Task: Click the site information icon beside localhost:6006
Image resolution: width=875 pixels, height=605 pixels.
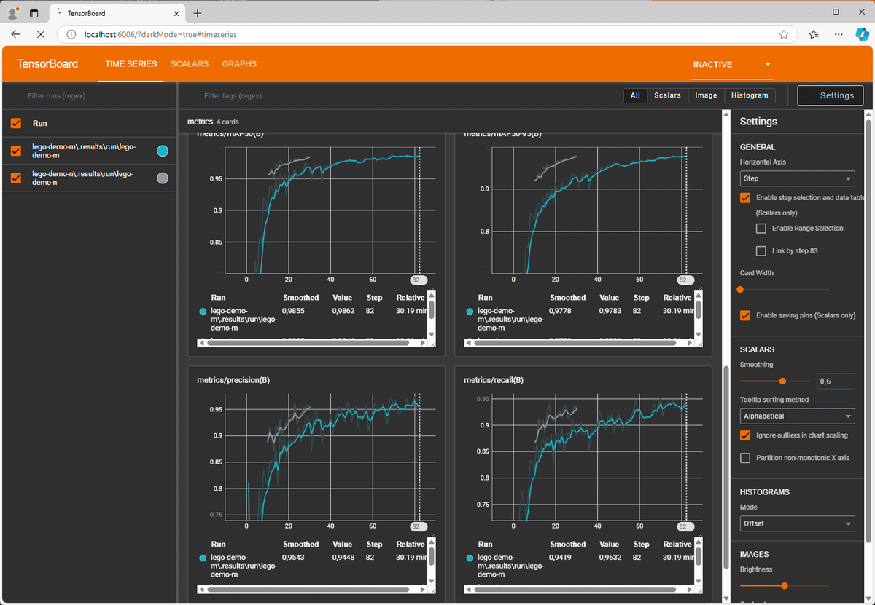Action: click(x=69, y=34)
